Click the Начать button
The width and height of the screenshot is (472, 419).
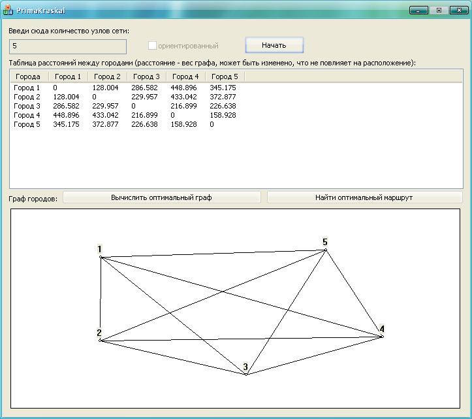(274, 45)
